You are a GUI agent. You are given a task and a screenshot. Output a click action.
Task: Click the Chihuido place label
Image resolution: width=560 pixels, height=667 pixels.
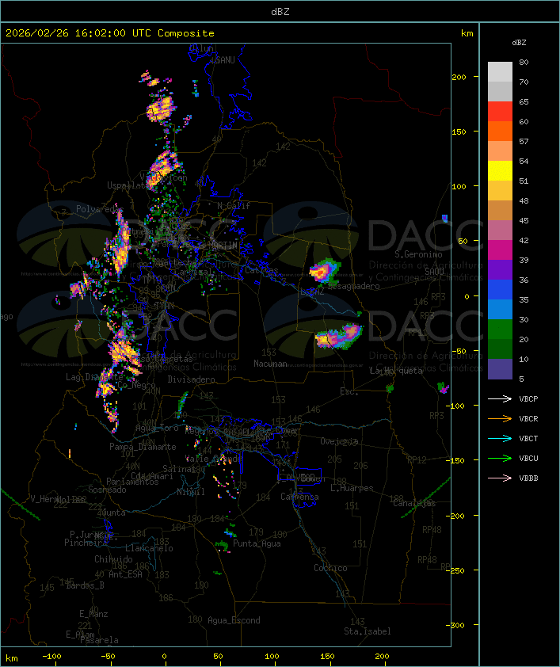pos(113,559)
